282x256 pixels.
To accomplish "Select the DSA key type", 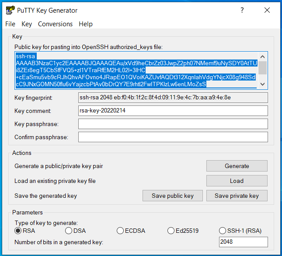I will pyautogui.click(x=69, y=231).
